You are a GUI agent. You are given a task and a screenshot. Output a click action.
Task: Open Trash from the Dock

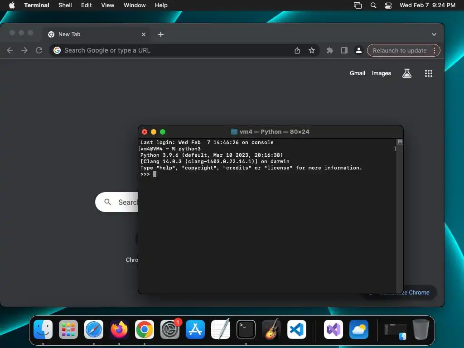pyautogui.click(x=421, y=329)
